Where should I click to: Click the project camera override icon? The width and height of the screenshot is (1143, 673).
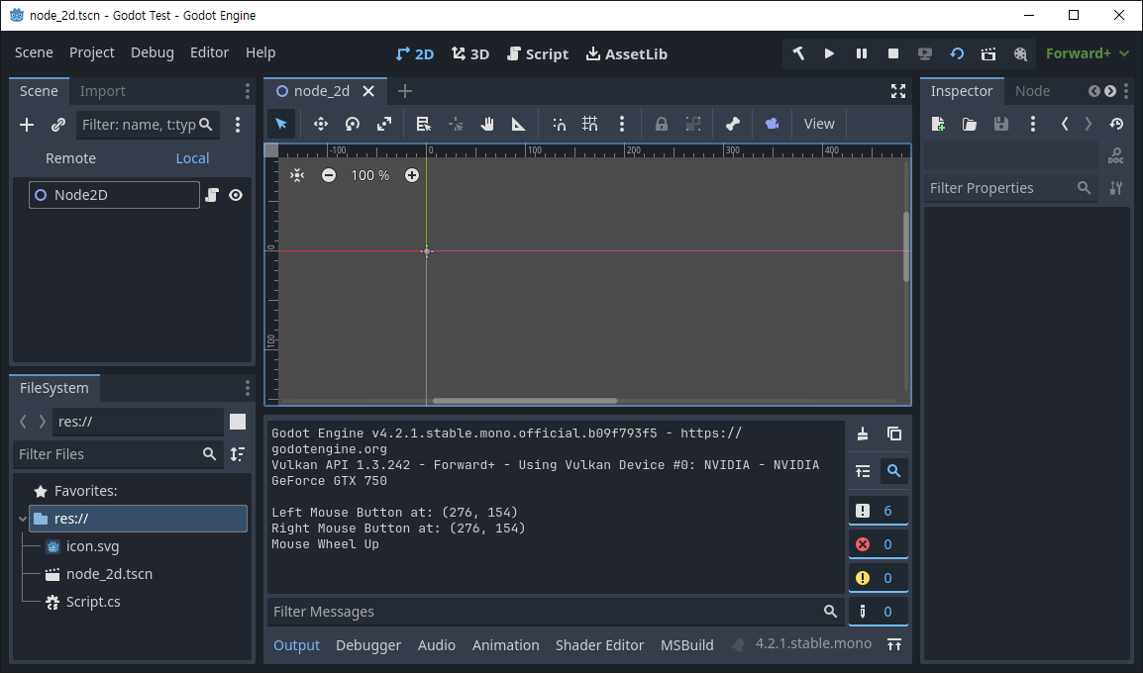[x=772, y=124]
